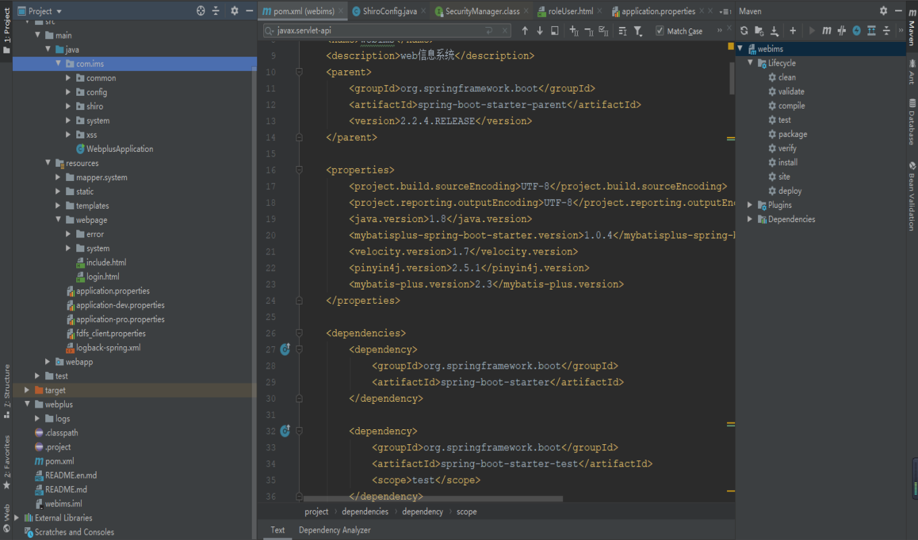Screen dimensions: 918x540
Task: Select External Libraries node
Action: pyautogui.click(x=58, y=518)
